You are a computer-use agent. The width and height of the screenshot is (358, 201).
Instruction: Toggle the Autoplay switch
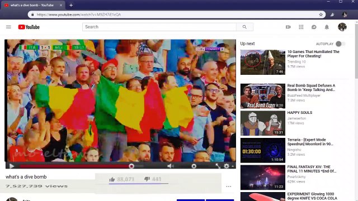coord(340,44)
